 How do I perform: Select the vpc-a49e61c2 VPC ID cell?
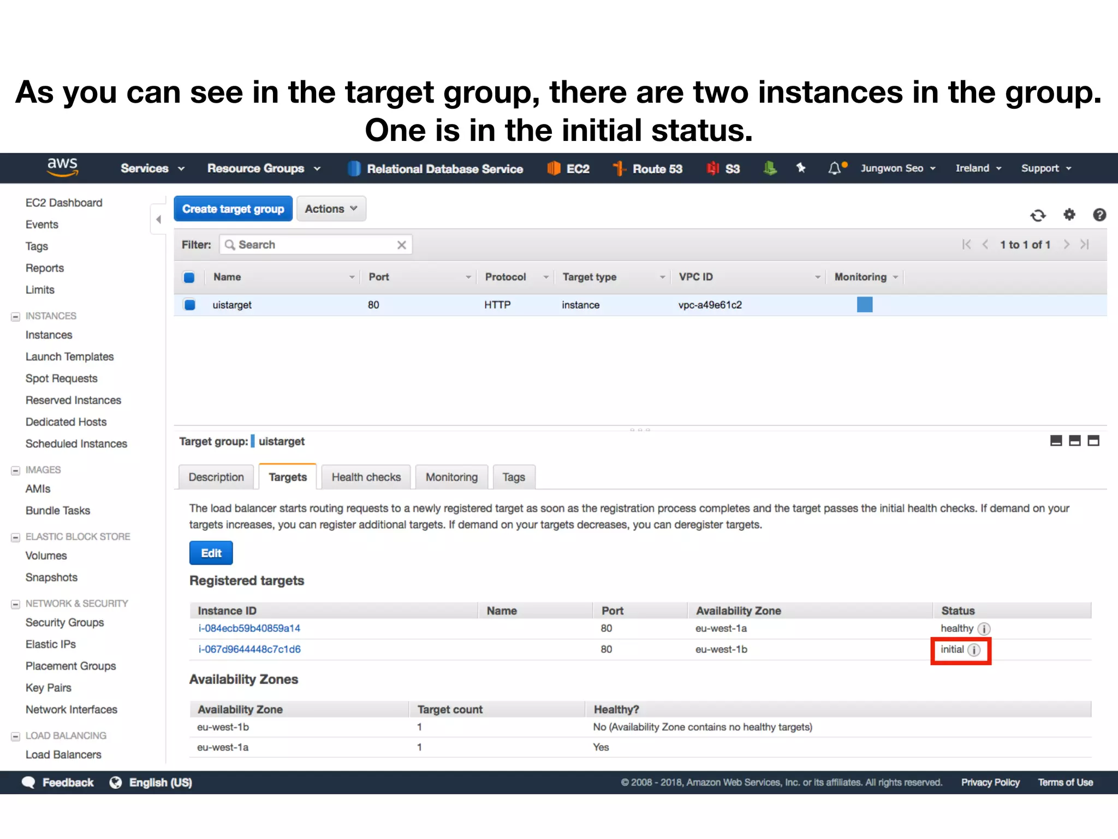pos(710,305)
